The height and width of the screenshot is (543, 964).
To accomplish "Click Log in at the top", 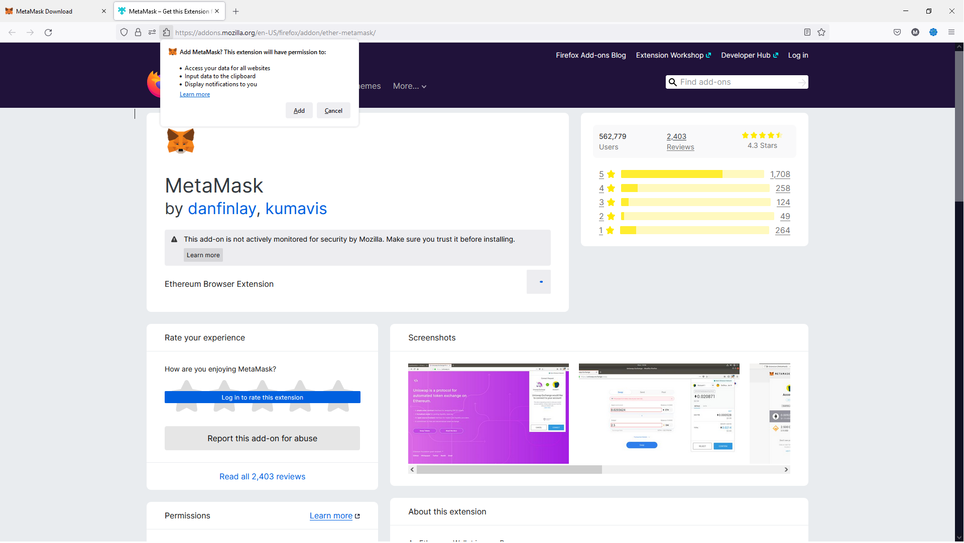I will click(x=798, y=55).
